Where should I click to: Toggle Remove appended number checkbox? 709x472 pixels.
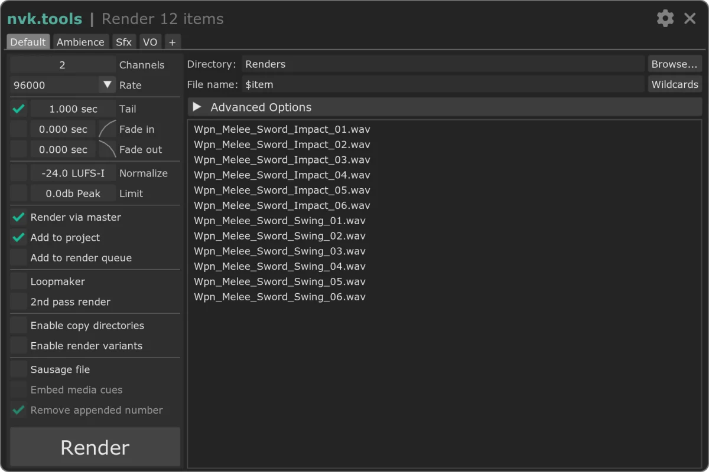point(19,409)
